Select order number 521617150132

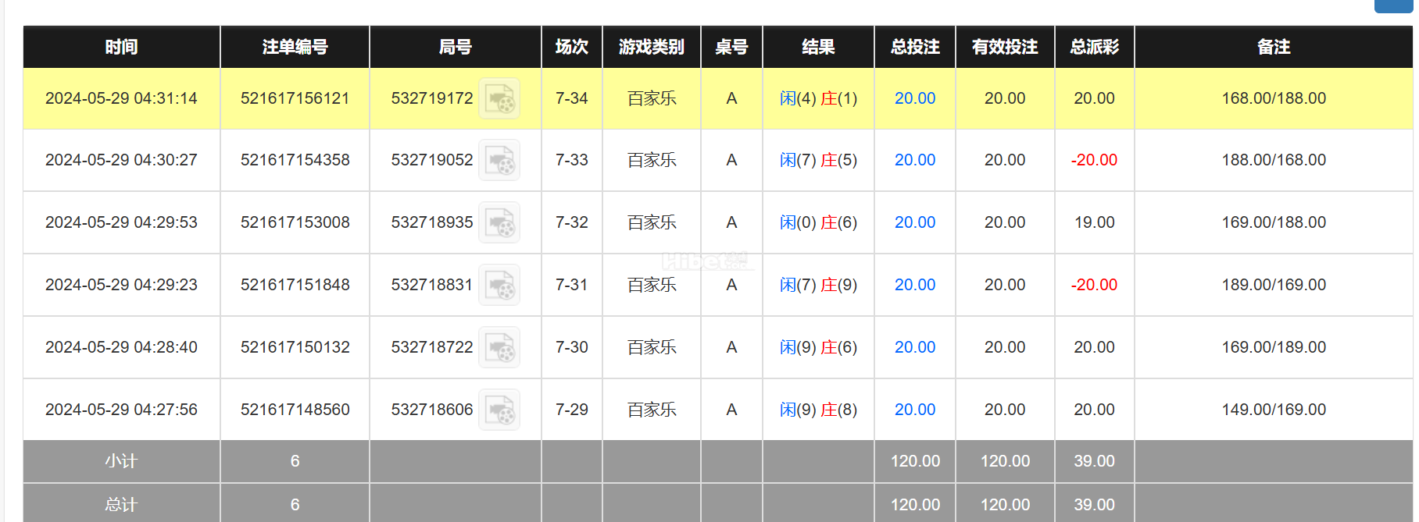point(295,347)
